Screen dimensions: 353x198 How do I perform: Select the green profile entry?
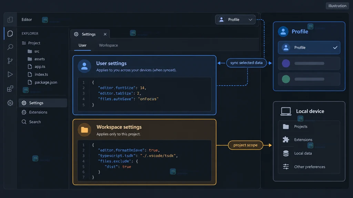pyautogui.click(x=309, y=79)
